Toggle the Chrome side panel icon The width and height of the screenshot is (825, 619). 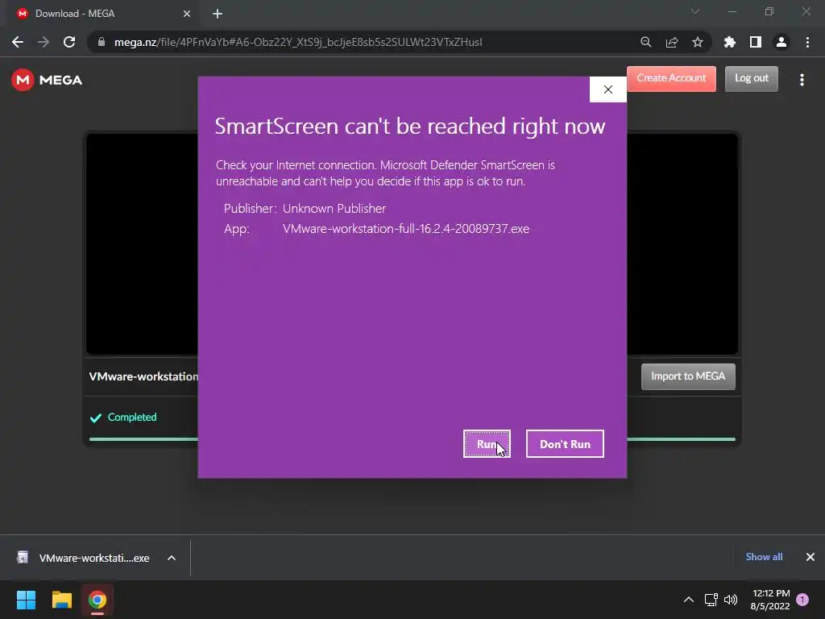(x=755, y=42)
